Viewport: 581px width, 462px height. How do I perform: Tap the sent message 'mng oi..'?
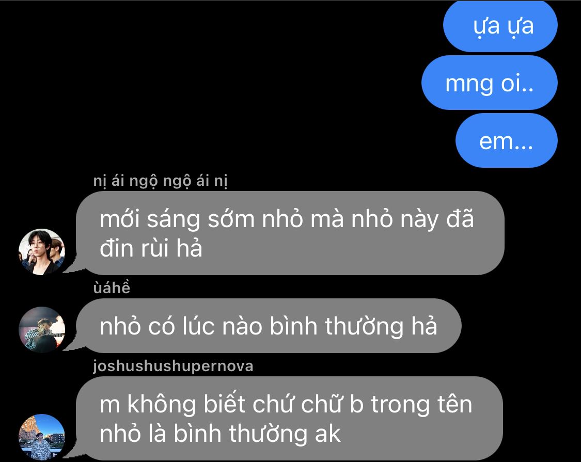(x=490, y=83)
